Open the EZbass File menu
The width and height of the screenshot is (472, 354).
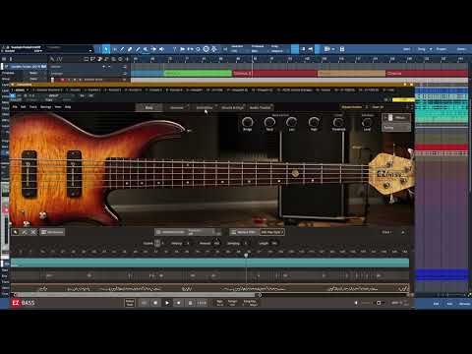[x=15, y=107]
